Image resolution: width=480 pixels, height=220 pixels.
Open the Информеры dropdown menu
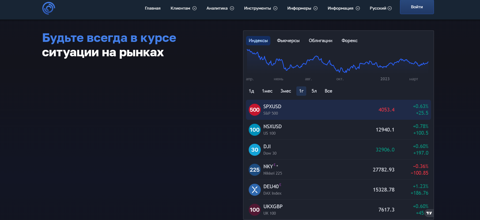coord(302,8)
